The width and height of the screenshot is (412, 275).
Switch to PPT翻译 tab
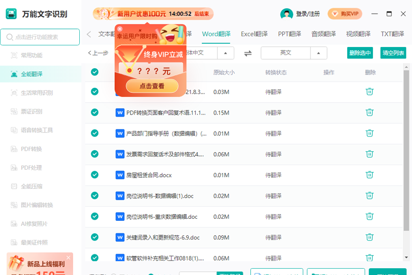point(289,34)
